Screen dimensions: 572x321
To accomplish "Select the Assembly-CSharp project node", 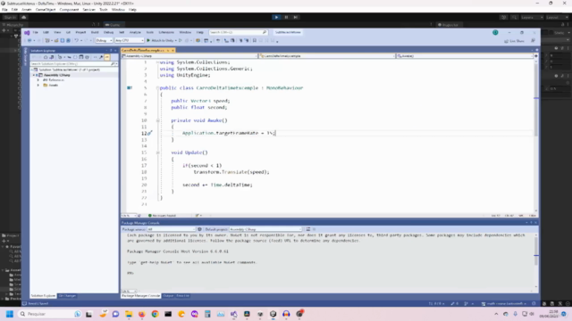I will 56,75.
